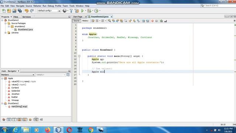Select the Winesap constant in Navigator

tap(15, 100)
